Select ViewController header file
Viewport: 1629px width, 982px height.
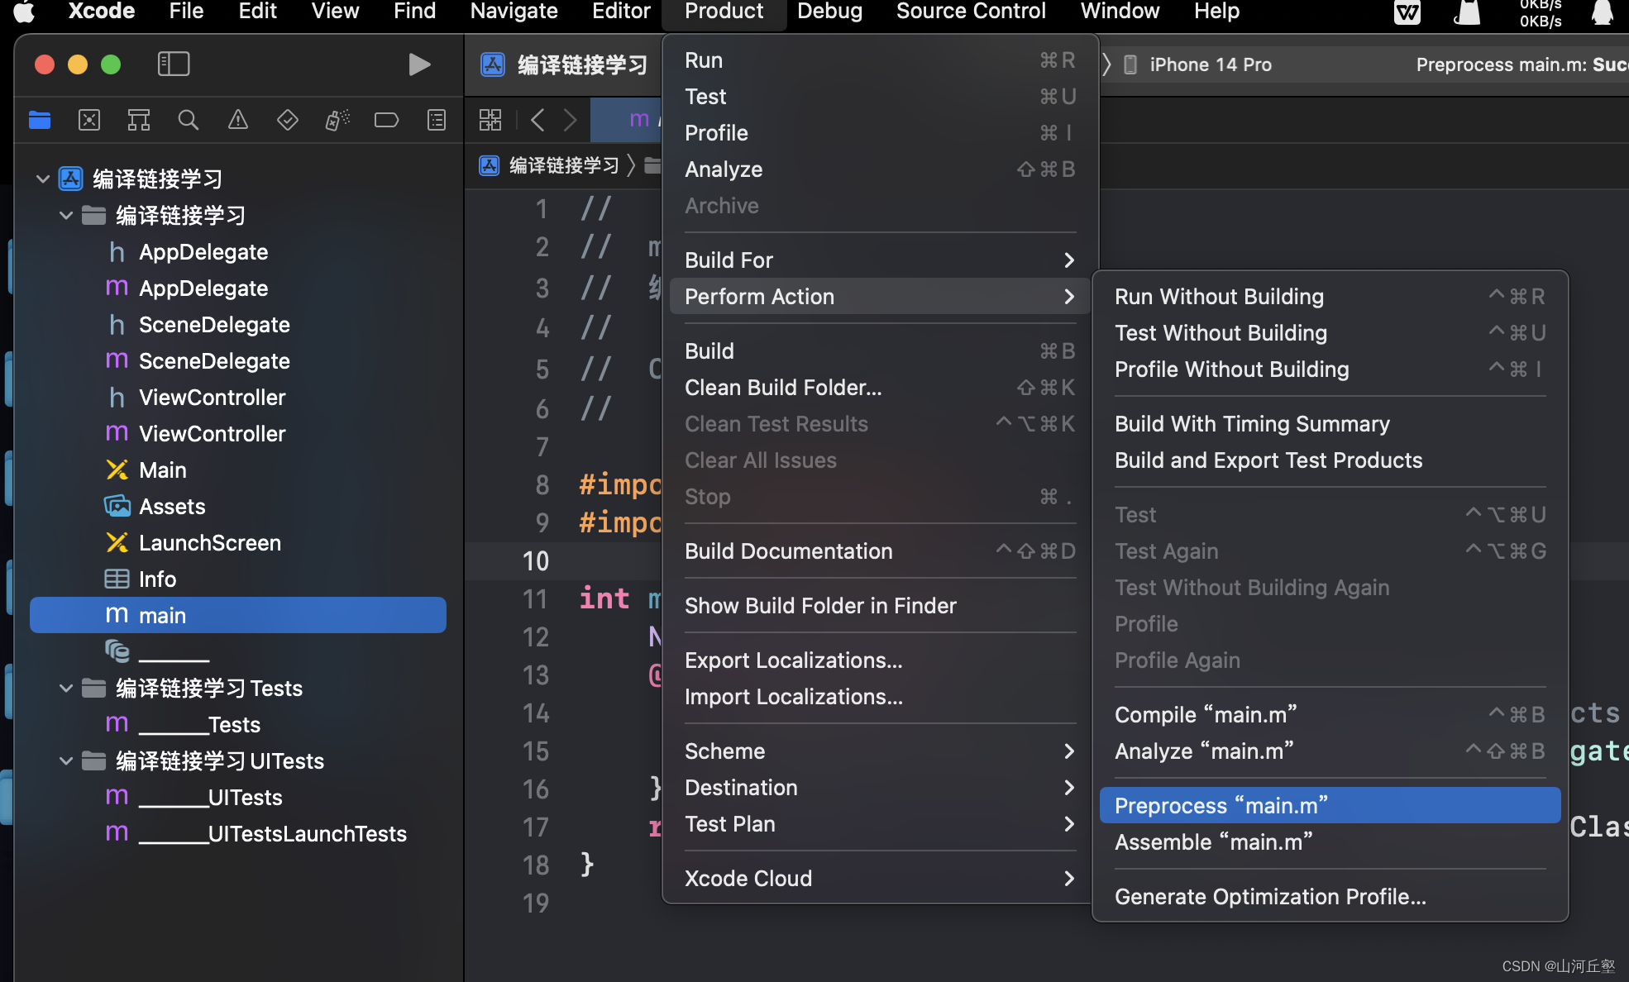coord(238,397)
